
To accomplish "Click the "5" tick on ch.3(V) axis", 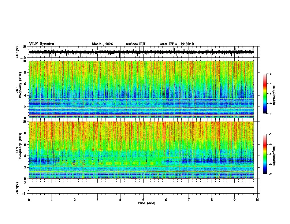I will (26, 182).
